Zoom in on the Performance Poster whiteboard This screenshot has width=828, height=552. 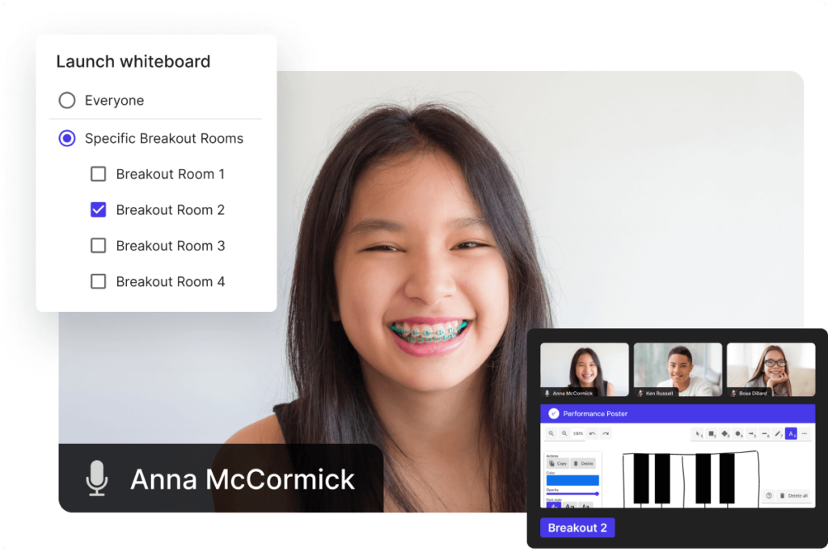point(564,433)
